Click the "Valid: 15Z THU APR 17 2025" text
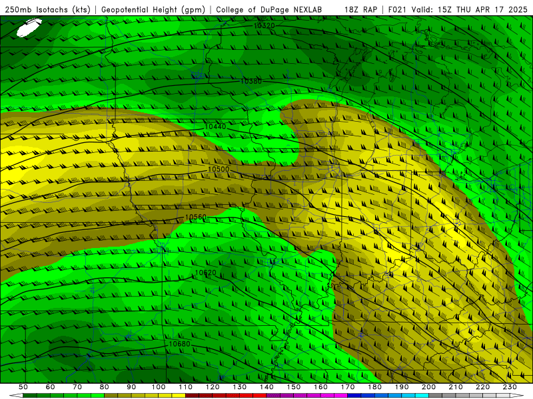Image resolution: width=533 pixels, height=399 pixels. 470,10
